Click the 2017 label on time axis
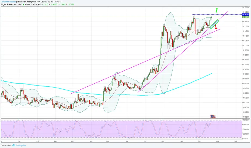 click(37, 141)
